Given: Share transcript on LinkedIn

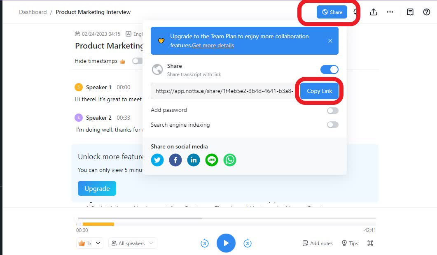Looking at the screenshot, I should pos(194,160).
